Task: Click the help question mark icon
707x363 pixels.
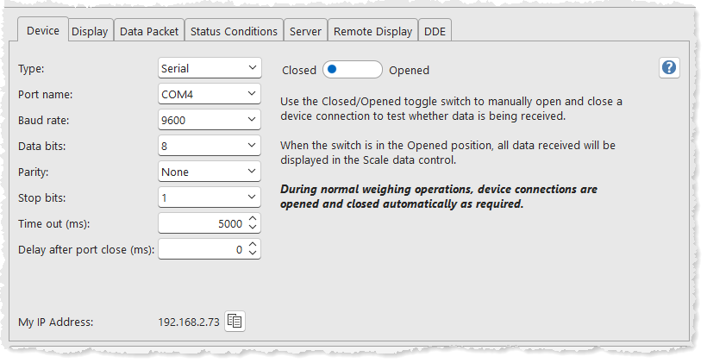Action: tap(669, 68)
